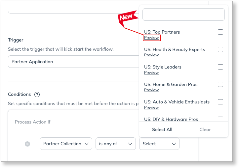Open Preview under US: Home & Garden Pros

(x=151, y=90)
